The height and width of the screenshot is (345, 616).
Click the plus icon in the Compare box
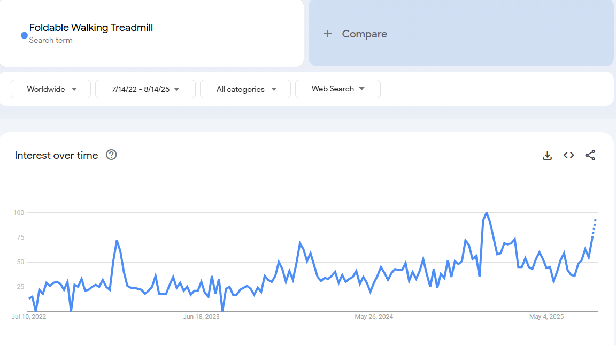pyautogui.click(x=328, y=34)
